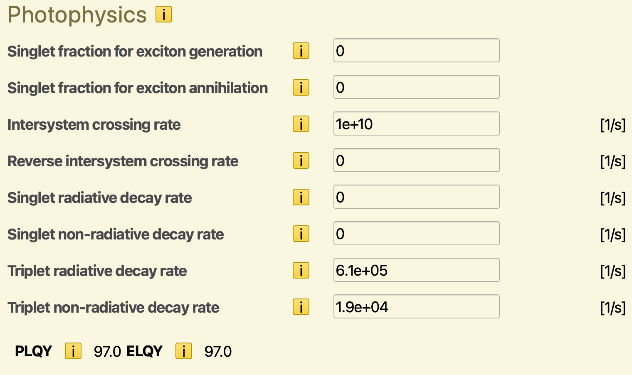The image size is (632, 375).
Task: Focus Singlet non-radiative decay rate field
Action: [416, 234]
